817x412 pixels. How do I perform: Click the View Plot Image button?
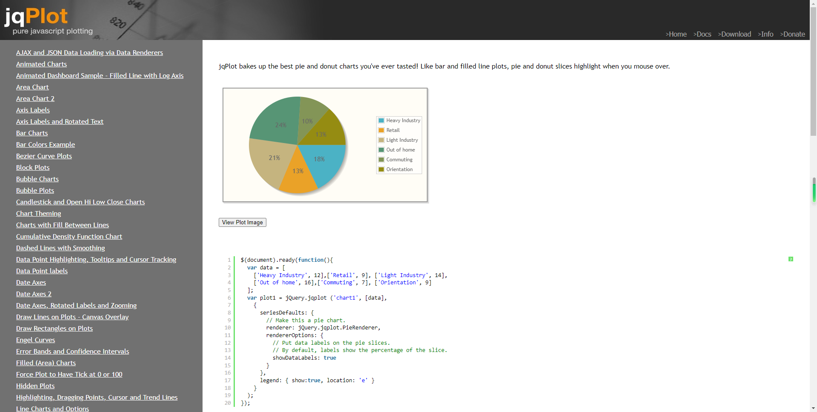pos(243,222)
